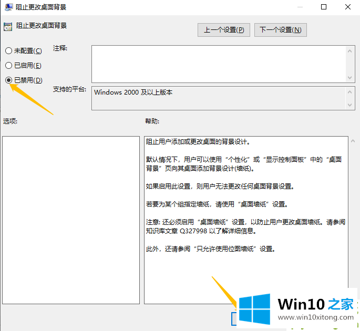Screen dimensions: 360x331
Task: Minimize the policy dialog window
Action: coord(299,7)
